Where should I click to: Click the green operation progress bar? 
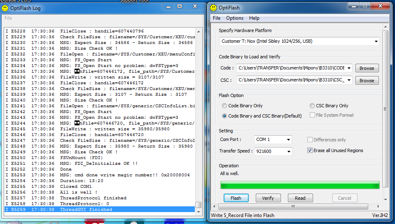click(300, 185)
